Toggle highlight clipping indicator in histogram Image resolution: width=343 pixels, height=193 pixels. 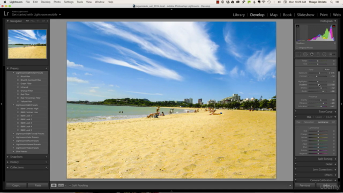click(x=334, y=26)
